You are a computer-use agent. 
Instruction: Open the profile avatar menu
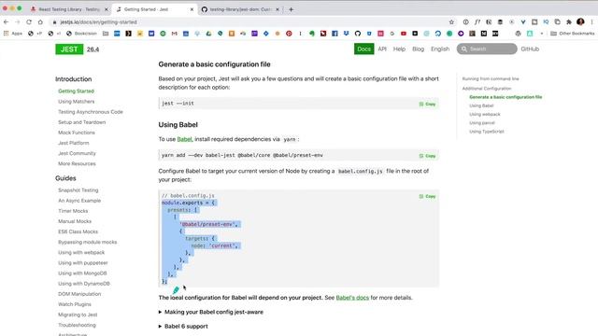click(x=580, y=22)
